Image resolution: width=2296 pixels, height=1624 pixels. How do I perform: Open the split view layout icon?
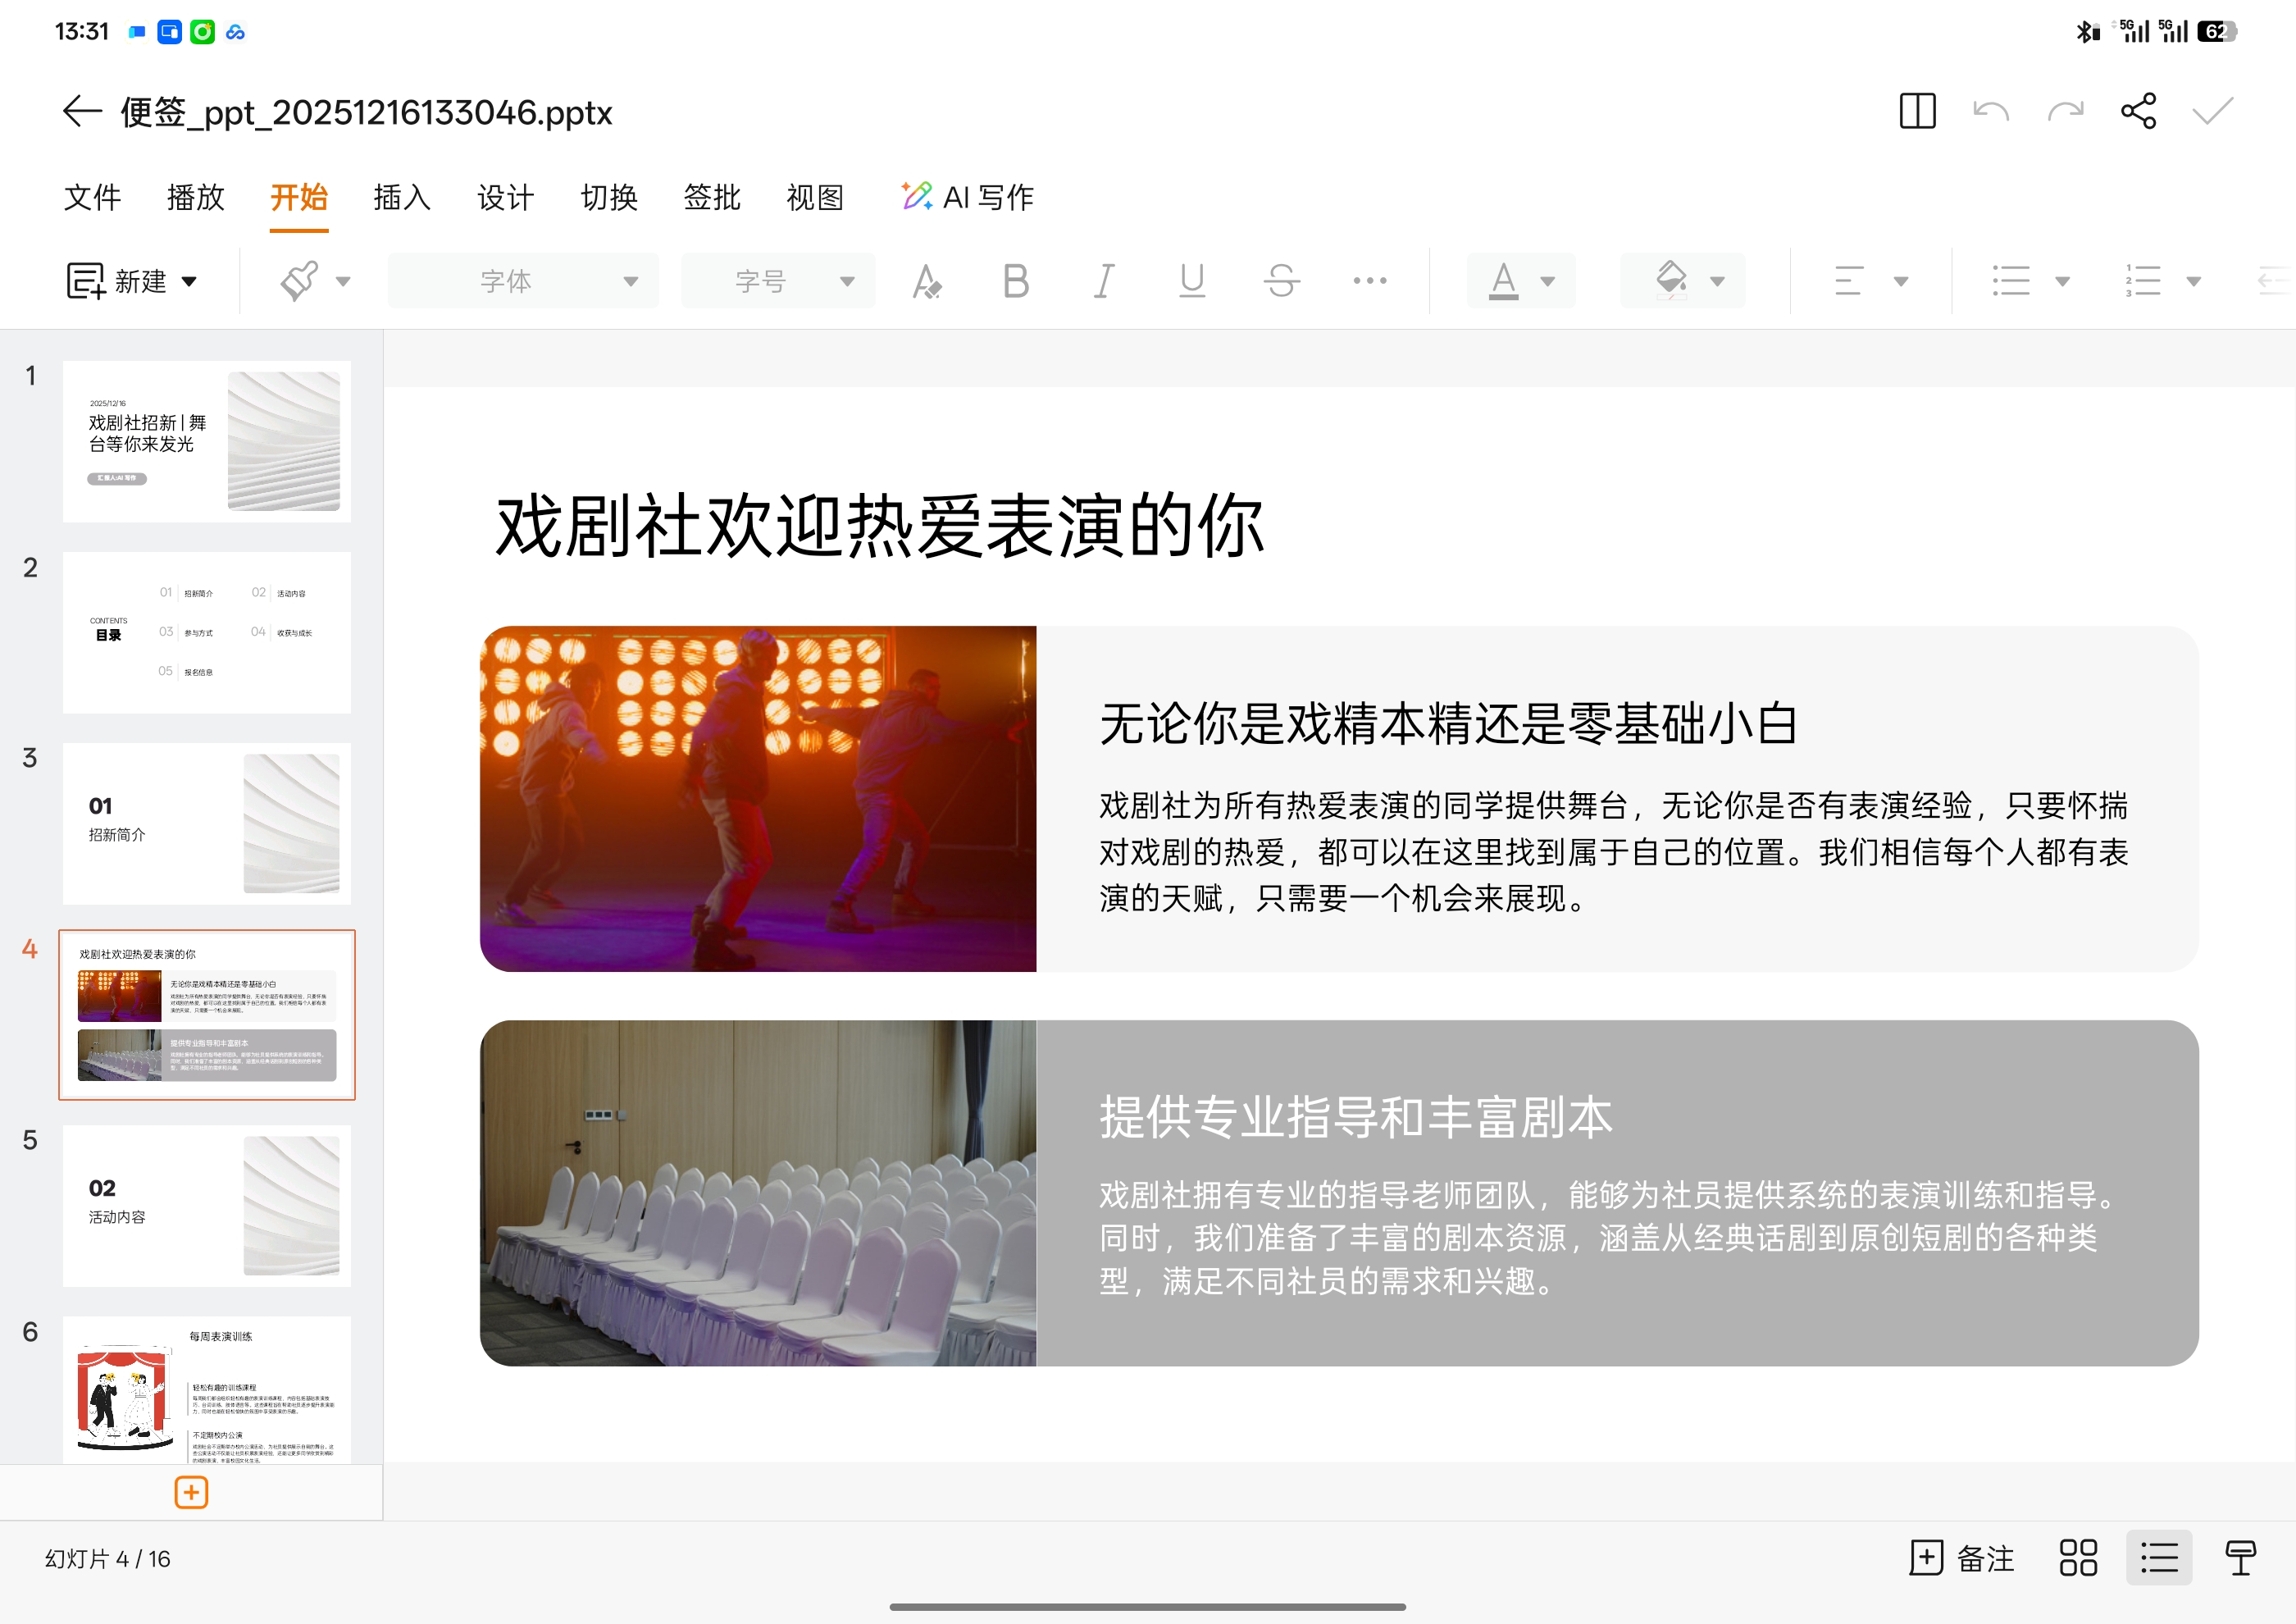1917,111
